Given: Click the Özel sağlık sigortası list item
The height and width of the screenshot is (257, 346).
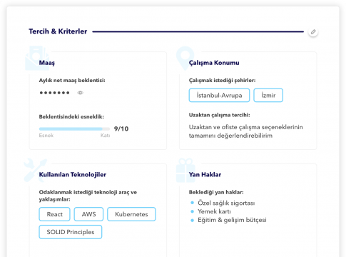Looking at the screenshot, I should pyautogui.click(x=226, y=203).
